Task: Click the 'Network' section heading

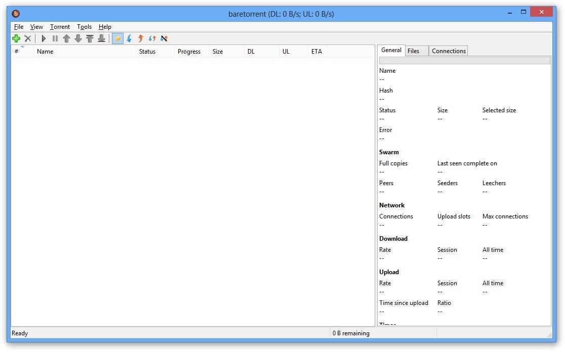Action: 392,205
